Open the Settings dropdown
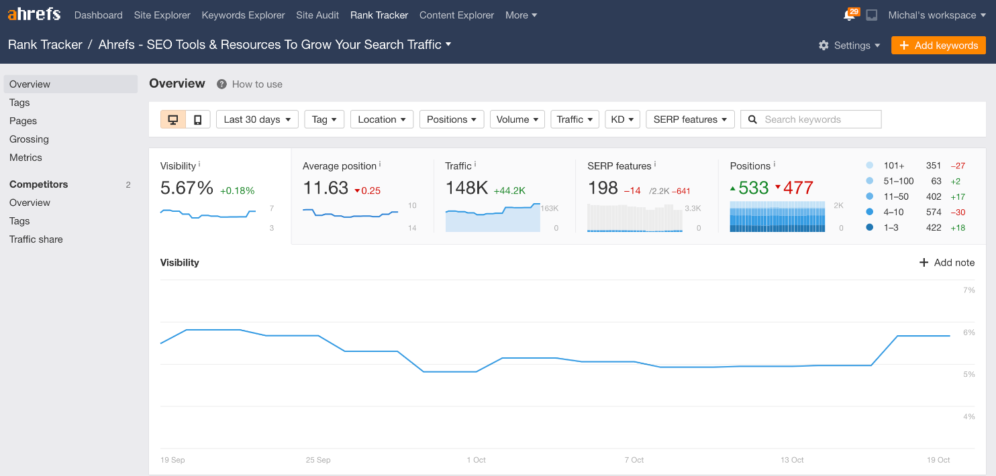Screen dimensions: 996x476 coord(850,46)
